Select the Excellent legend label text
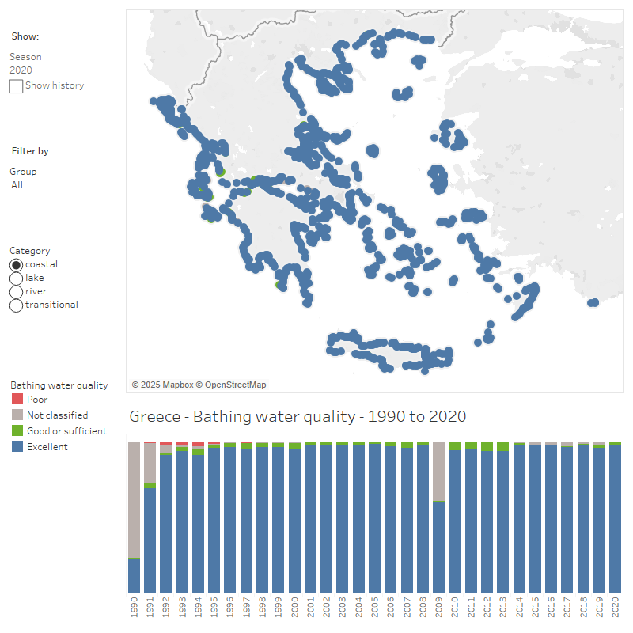The height and width of the screenshot is (633, 633). coord(47,447)
